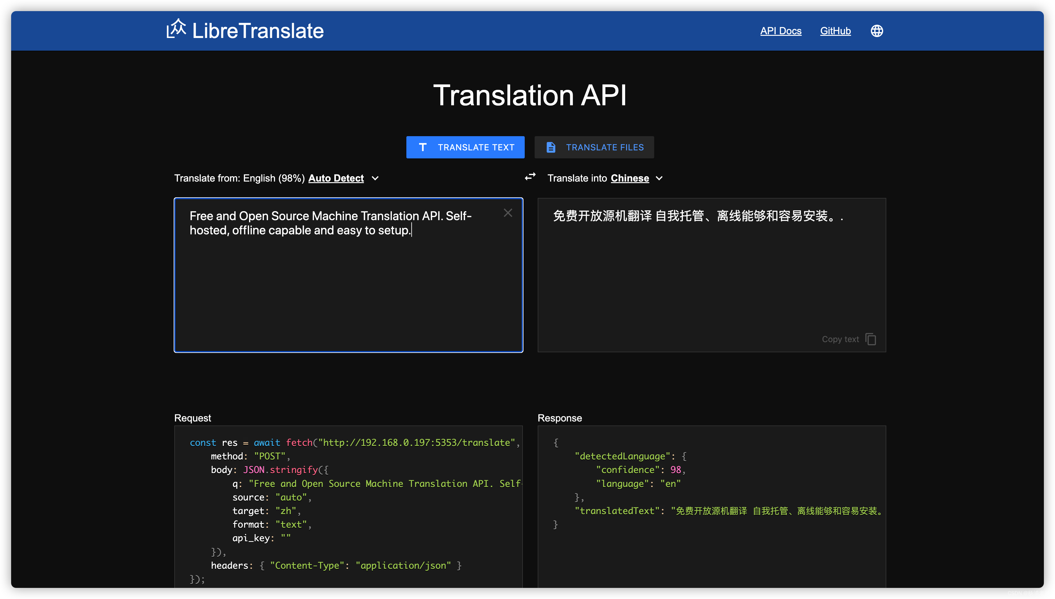1055x599 pixels.
Task: Expand the source language chevron arrow
Action: point(375,178)
